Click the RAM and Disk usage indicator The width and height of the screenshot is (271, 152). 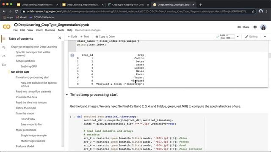click(x=227, y=37)
